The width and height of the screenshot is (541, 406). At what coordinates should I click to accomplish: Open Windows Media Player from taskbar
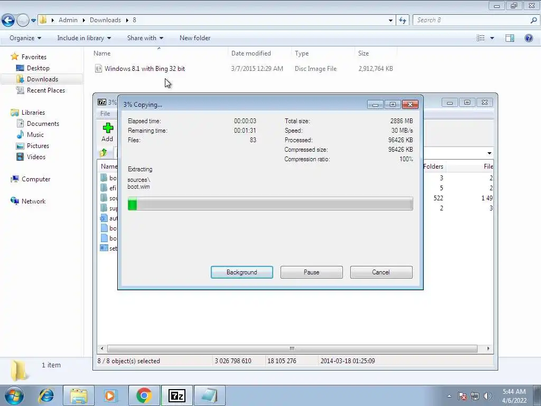110,395
